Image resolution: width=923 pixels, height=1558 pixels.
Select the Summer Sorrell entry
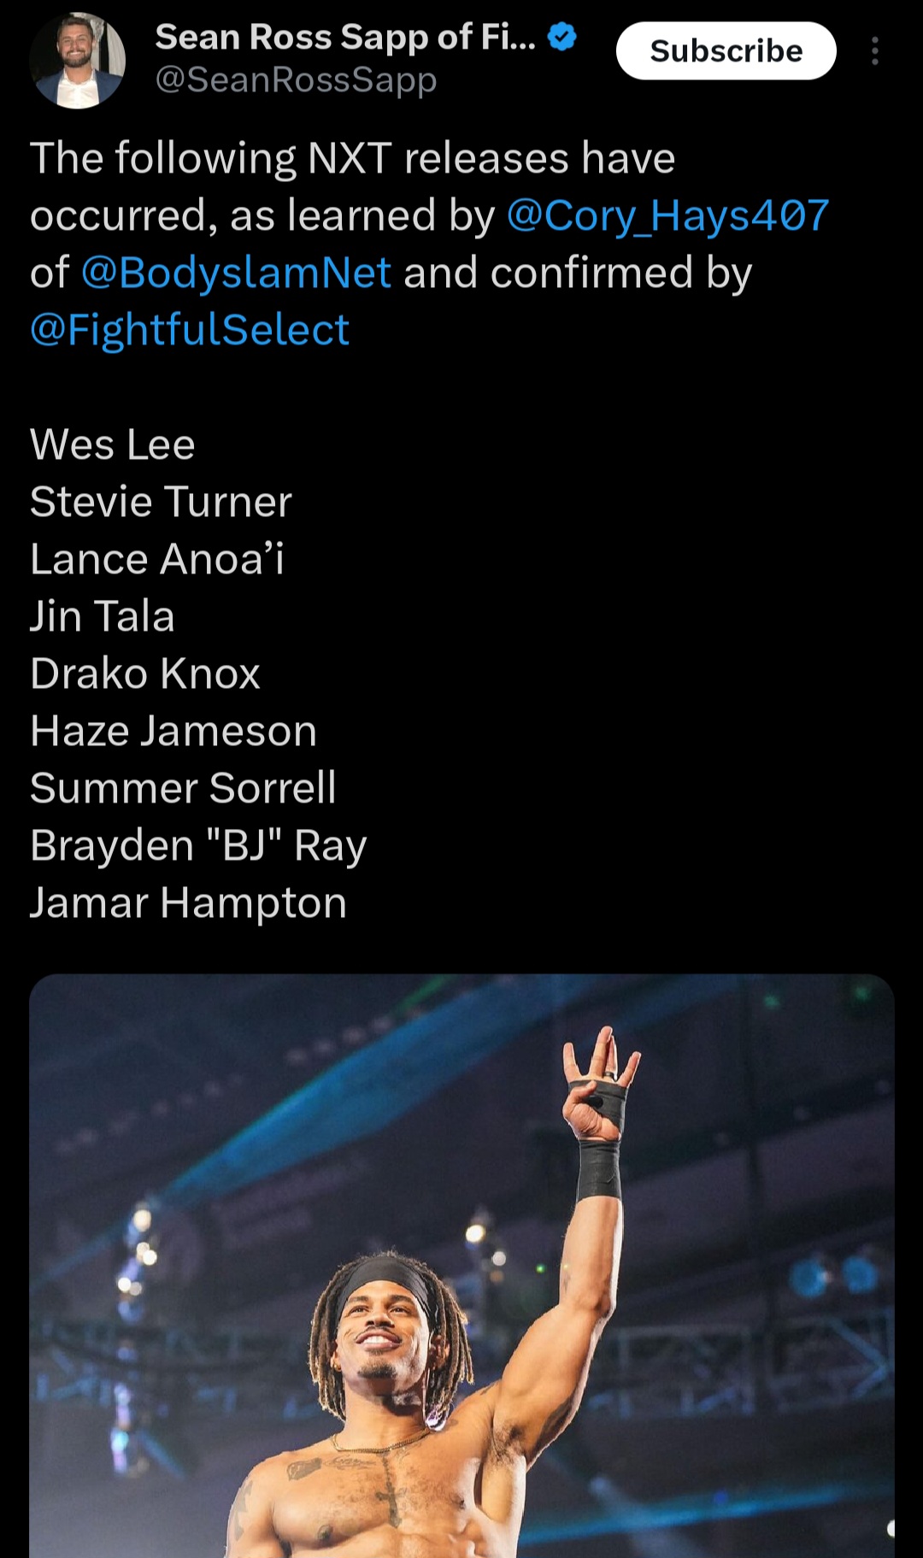pos(183,788)
